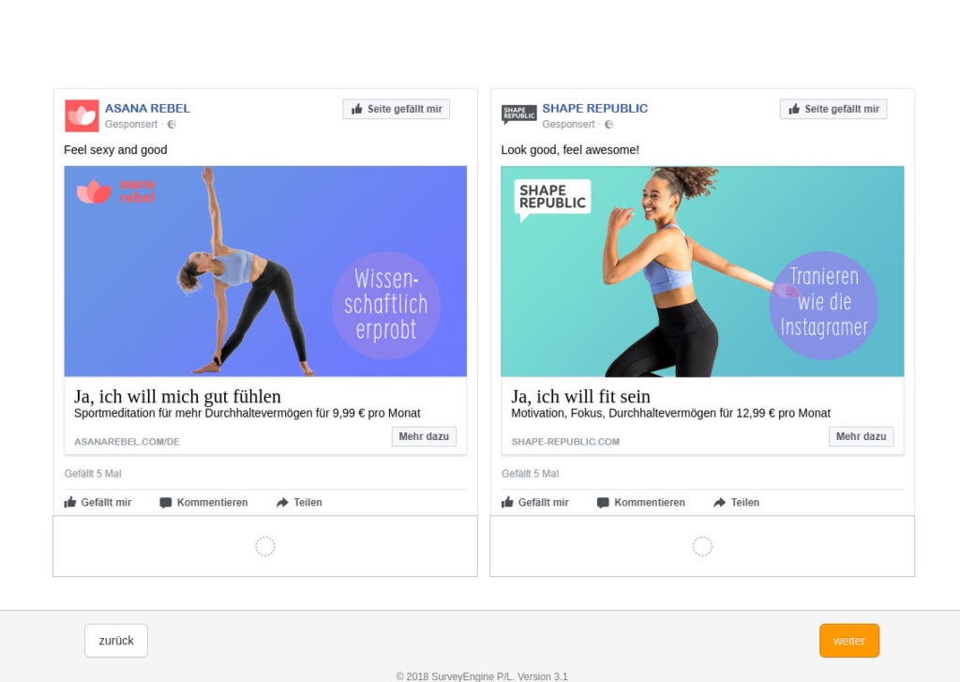Open the Asana Rebel yoga ad image
Screen dimensions: 960x682
pyautogui.click(x=265, y=271)
